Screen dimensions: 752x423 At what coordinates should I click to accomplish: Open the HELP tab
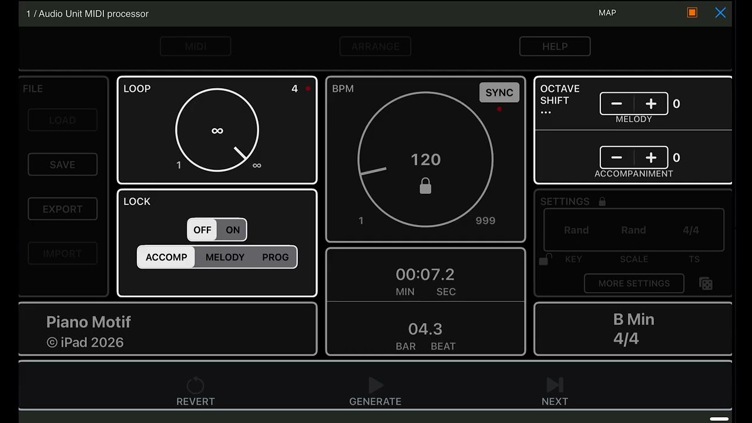click(x=555, y=46)
